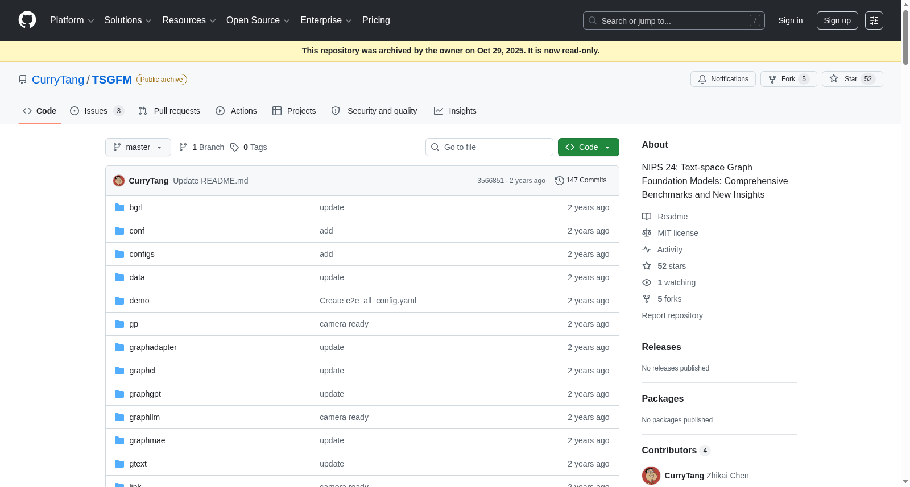
Task: Click the fork icon beside 5 forks
Action: 647,299
